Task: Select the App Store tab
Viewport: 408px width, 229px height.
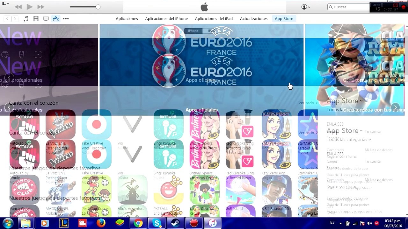Action: point(284,19)
